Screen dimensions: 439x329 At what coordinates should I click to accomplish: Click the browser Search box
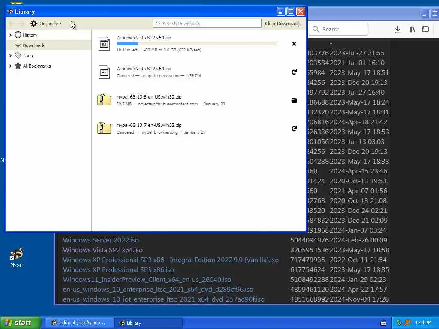point(338,29)
